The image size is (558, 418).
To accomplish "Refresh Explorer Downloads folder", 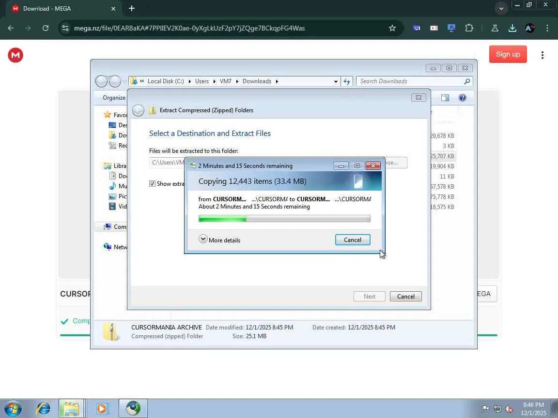I will (347, 81).
